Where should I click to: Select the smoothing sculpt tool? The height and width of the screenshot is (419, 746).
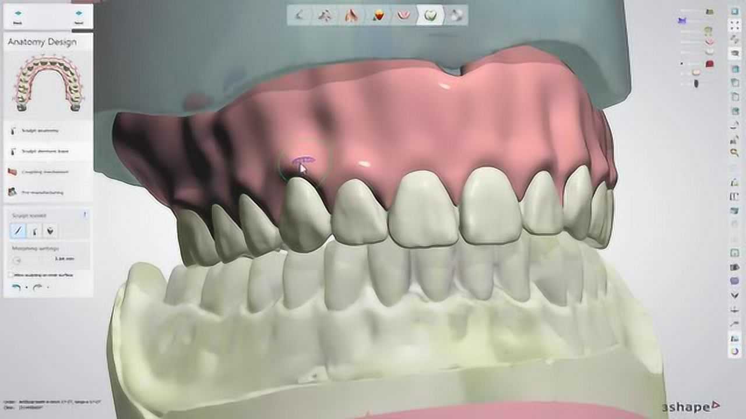click(50, 229)
